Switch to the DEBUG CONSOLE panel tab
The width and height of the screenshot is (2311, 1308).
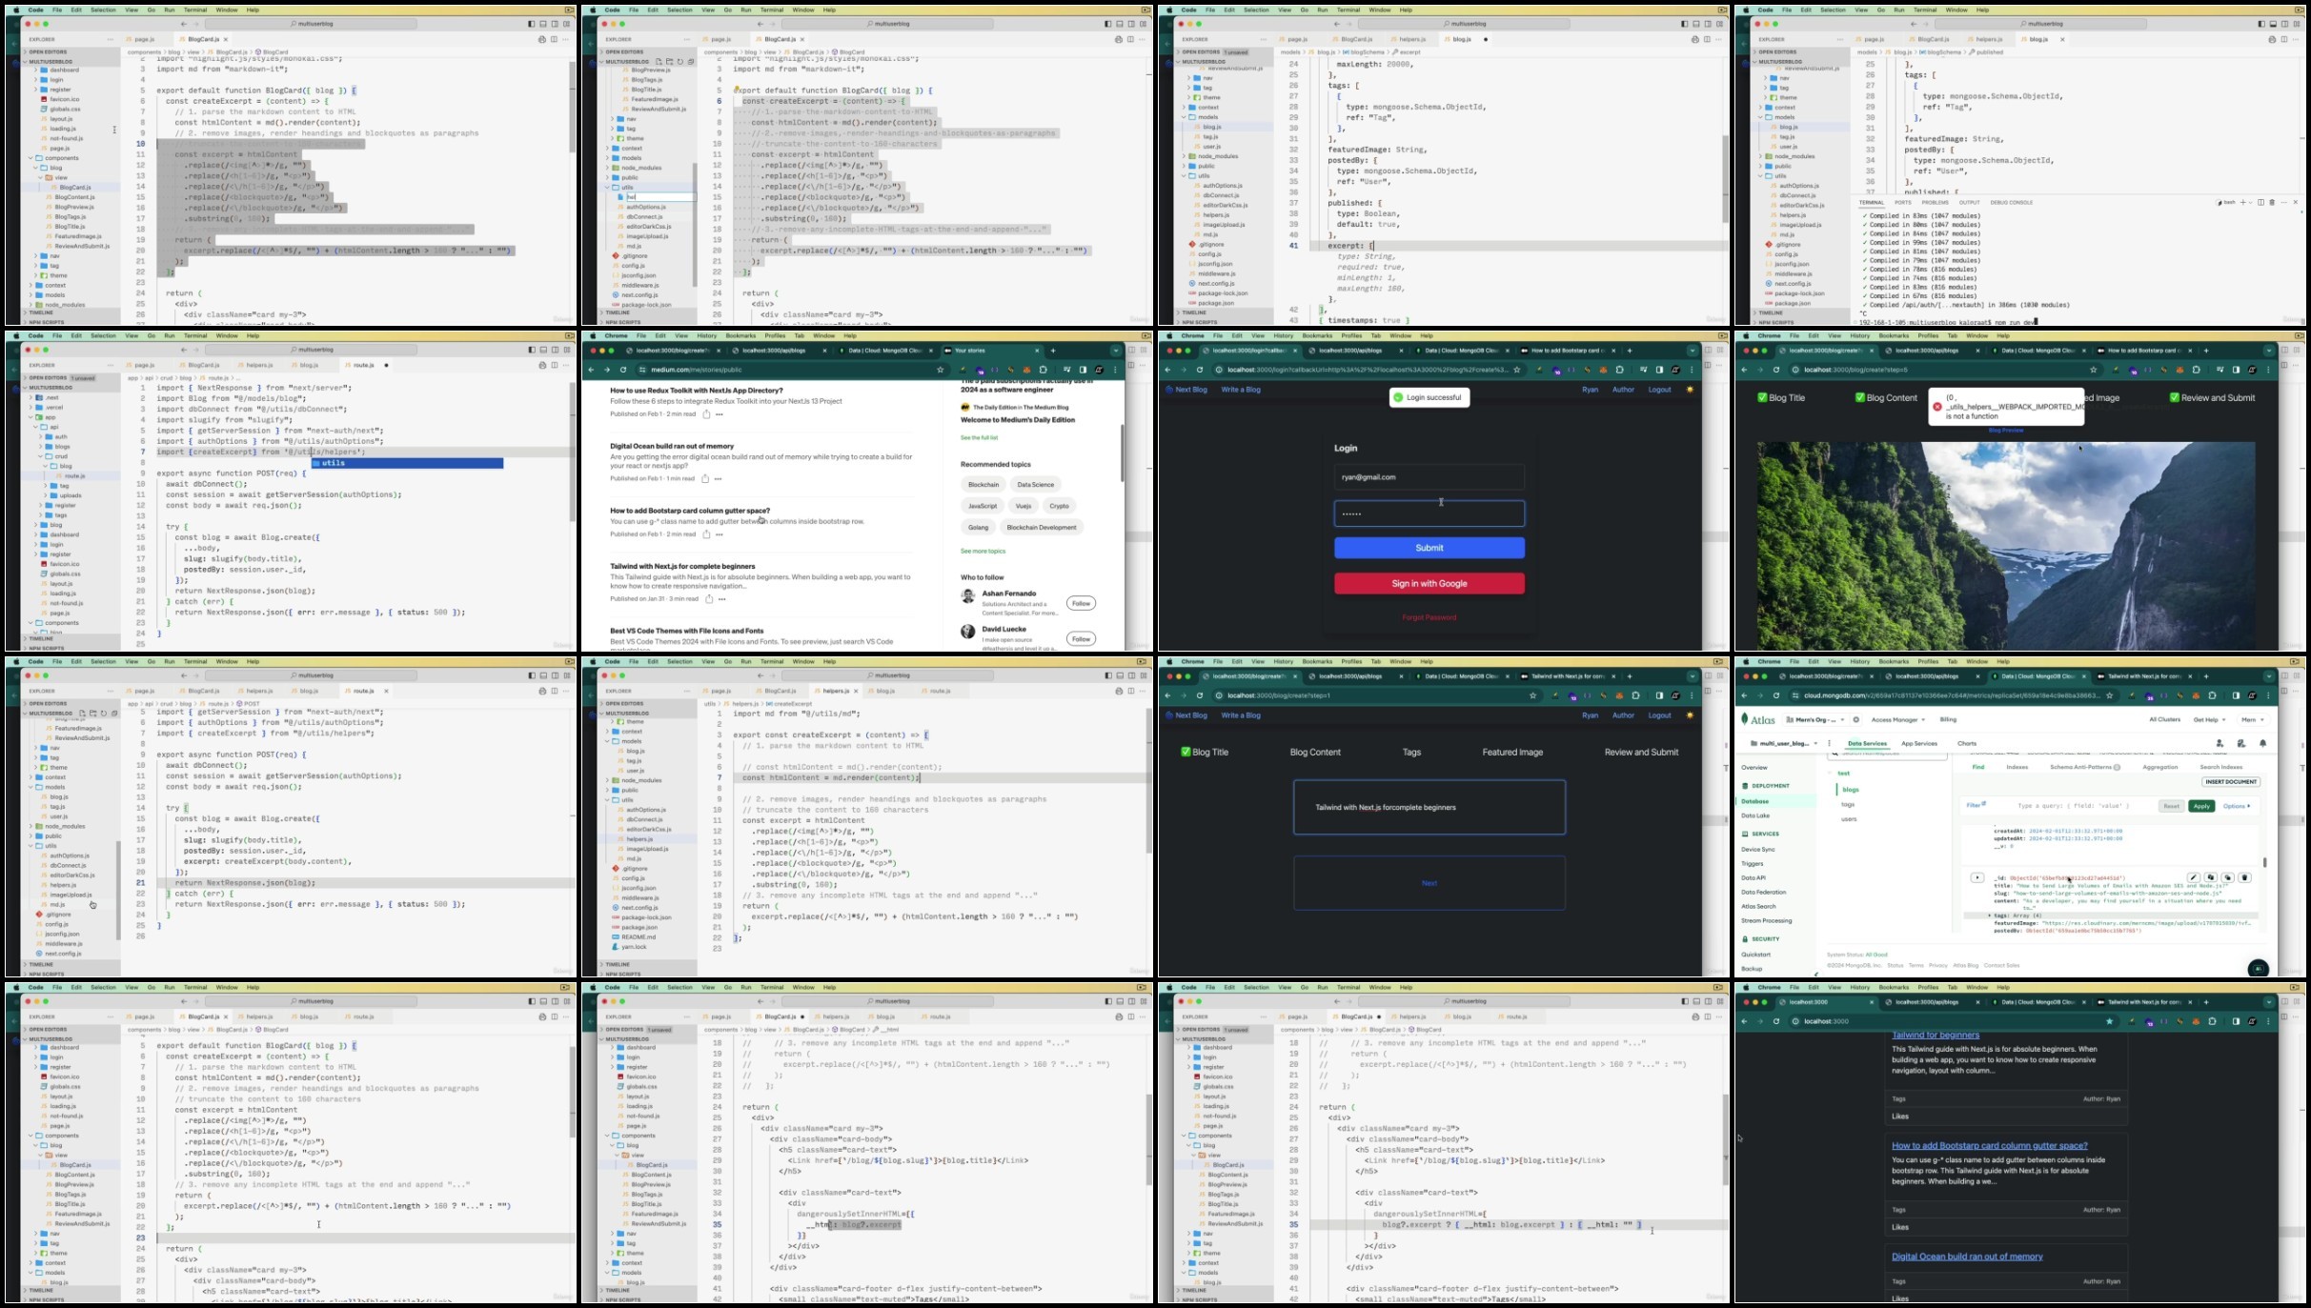click(2011, 202)
